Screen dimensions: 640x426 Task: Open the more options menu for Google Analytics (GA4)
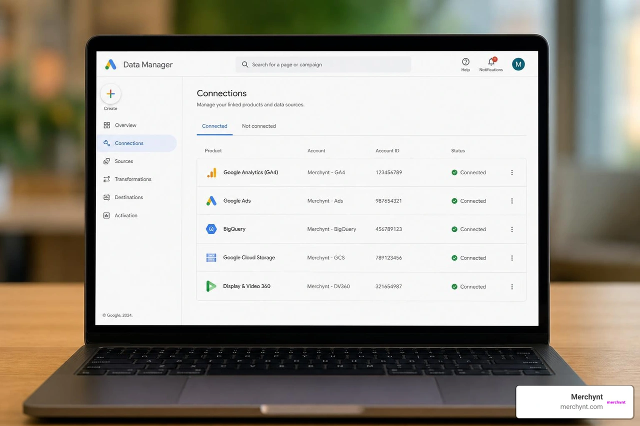(512, 172)
